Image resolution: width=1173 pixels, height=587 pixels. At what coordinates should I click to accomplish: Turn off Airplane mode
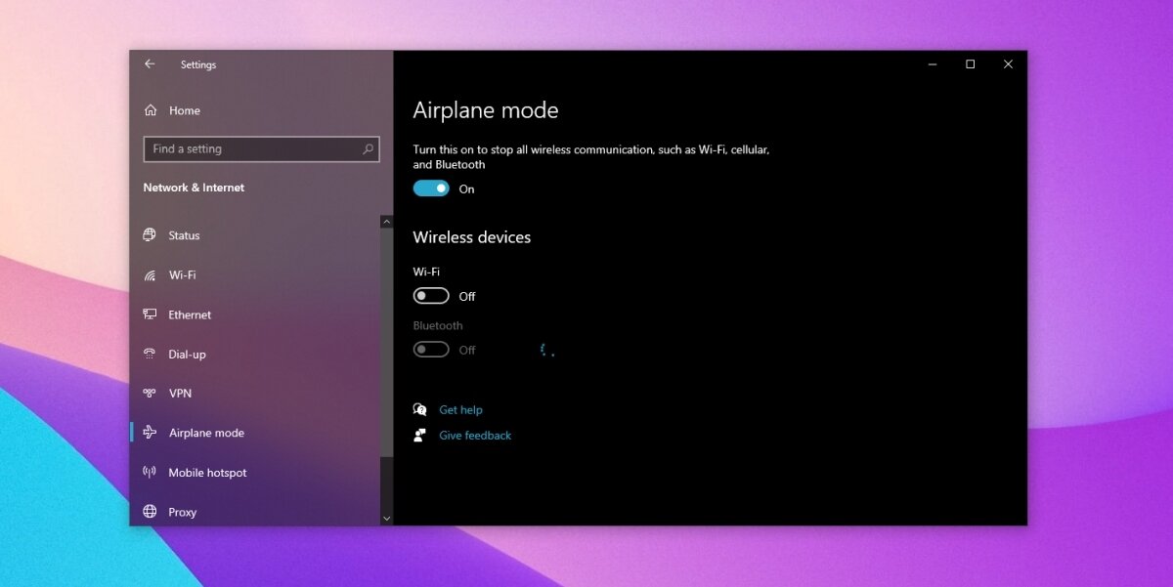pyautogui.click(x=430, y=188)
